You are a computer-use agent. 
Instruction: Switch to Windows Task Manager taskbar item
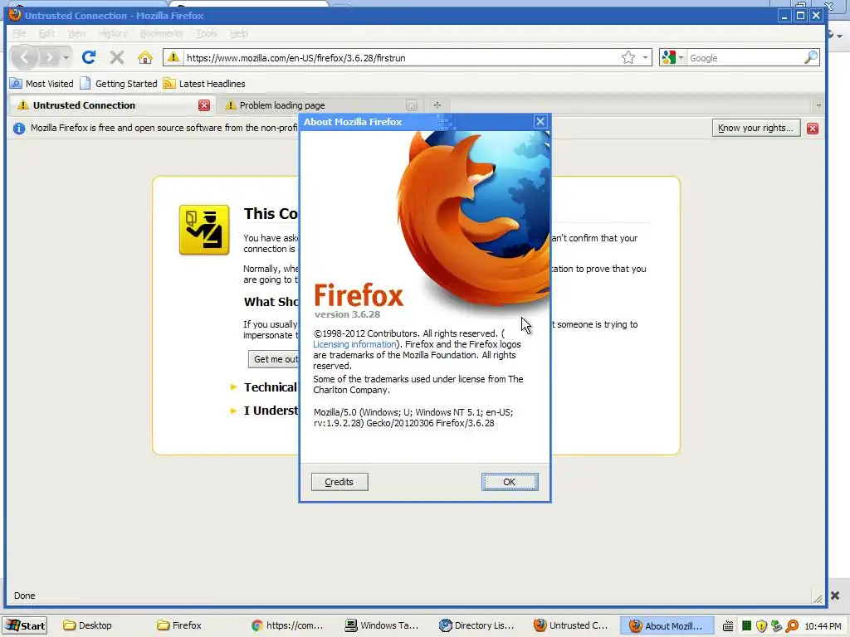pos(382,625)
